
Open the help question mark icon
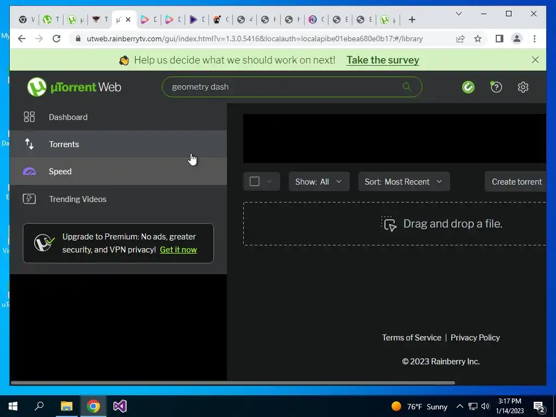click(x=496, y=87)
